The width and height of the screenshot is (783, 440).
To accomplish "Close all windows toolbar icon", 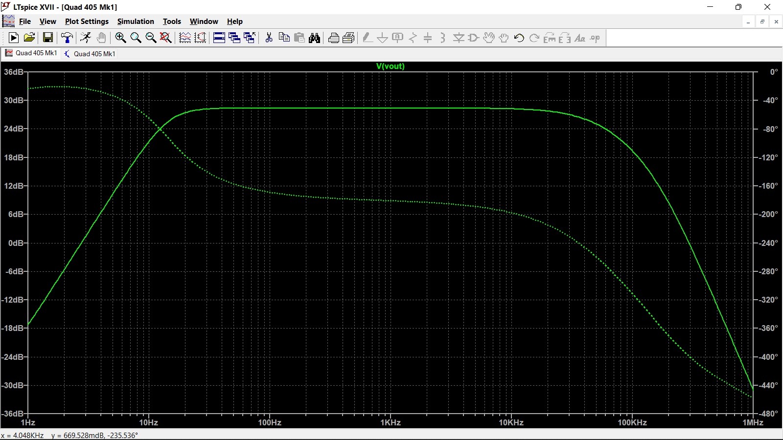I will tap(250, 38).
